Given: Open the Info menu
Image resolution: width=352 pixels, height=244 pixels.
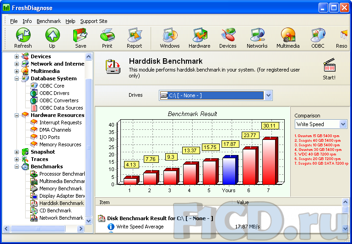Looking at the screenshot, I should [x=27, y=21].
